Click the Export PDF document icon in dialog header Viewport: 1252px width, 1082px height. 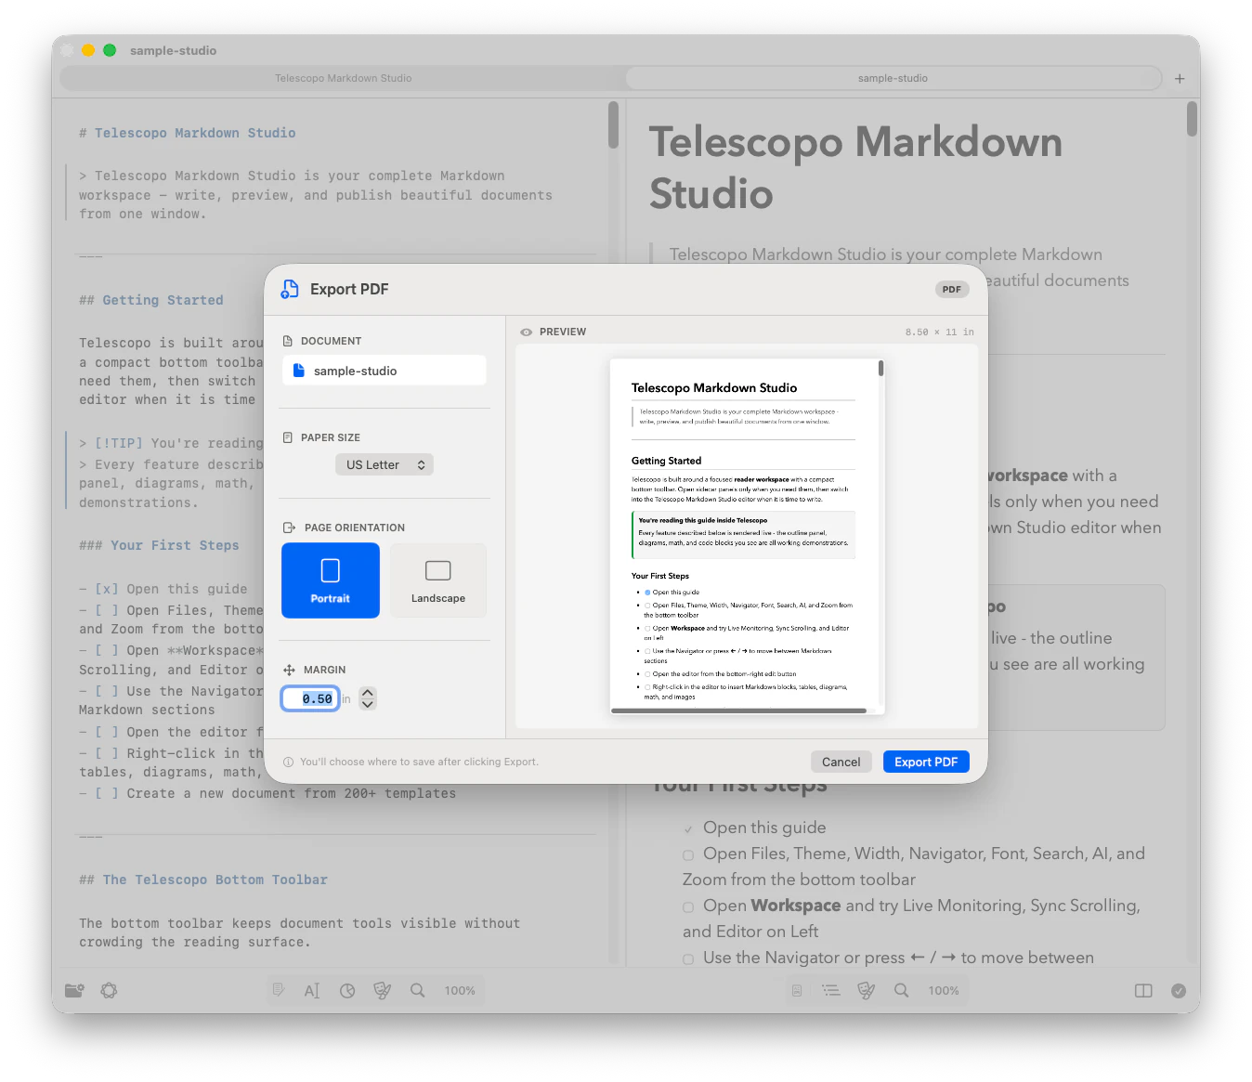coord(290,289)
